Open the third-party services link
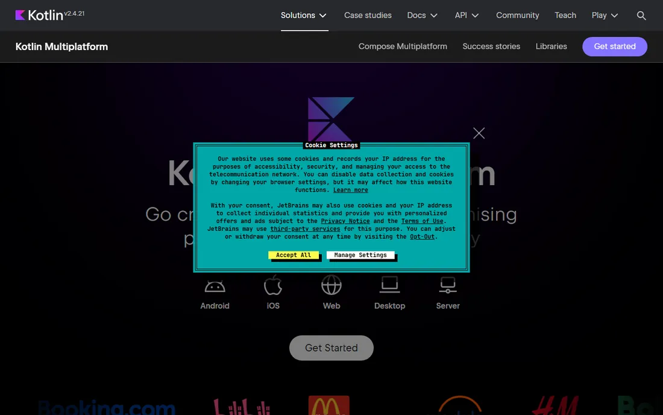 point(305,229)
